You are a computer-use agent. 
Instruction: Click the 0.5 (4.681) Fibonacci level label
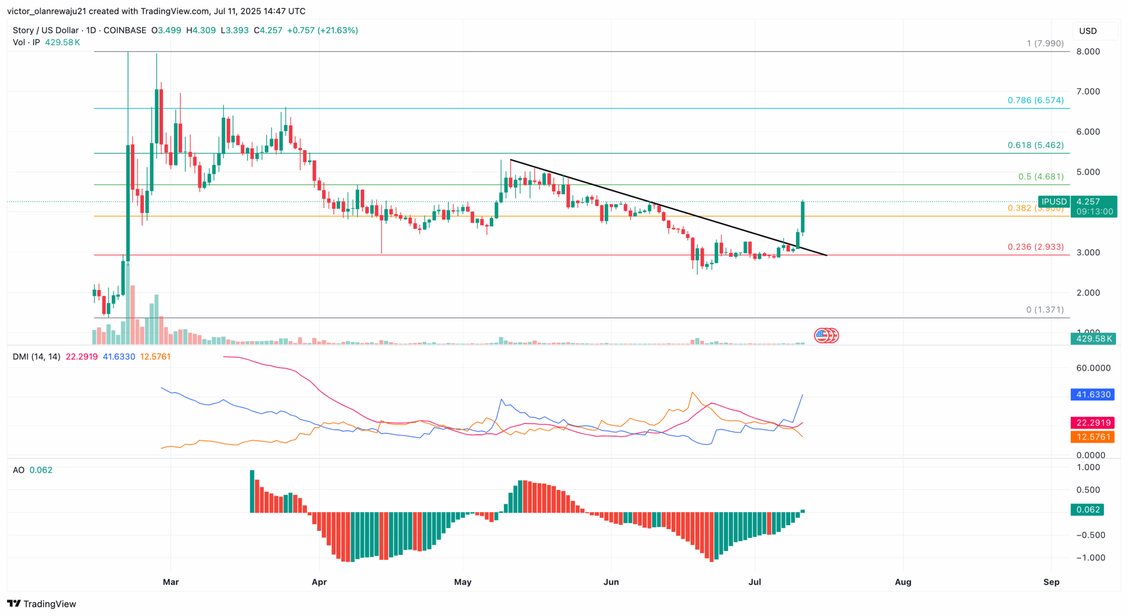click(1041, 177)
